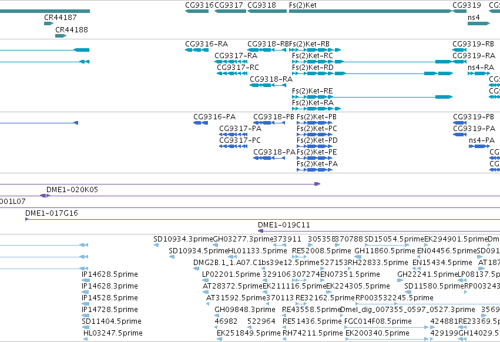500x342 pixels.
Task: Click the EN15434.5prime label
Action: (x=442, y=263)
